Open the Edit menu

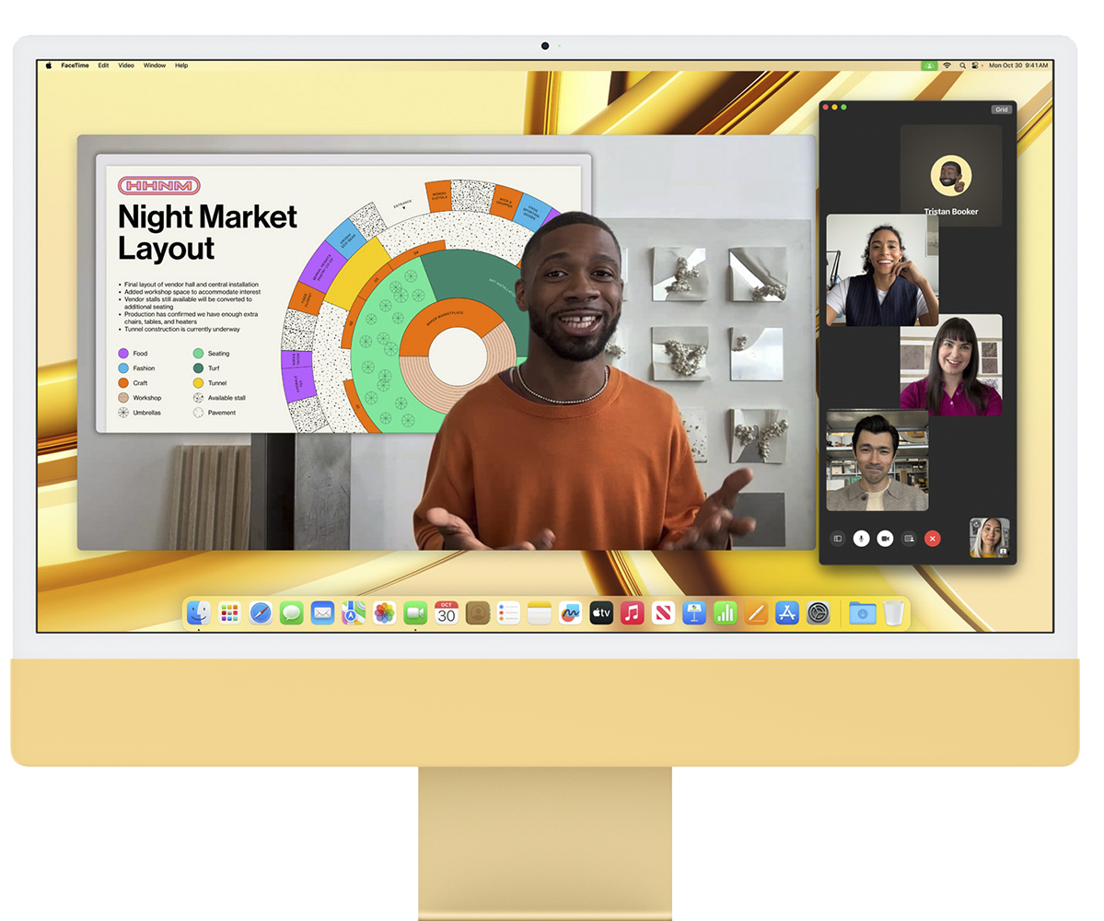pos(103,65)
